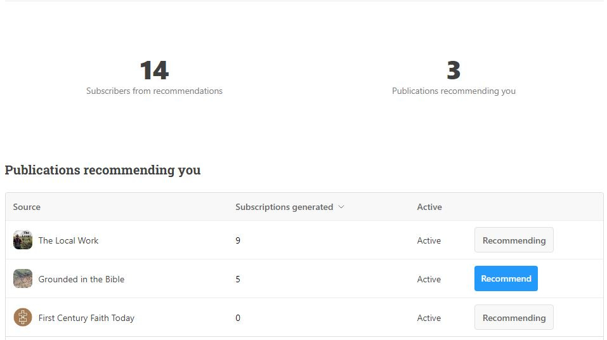Open Grounded in the Bible publication name
607x340 pixels.
pyautogui.click(x=81, y=279)
